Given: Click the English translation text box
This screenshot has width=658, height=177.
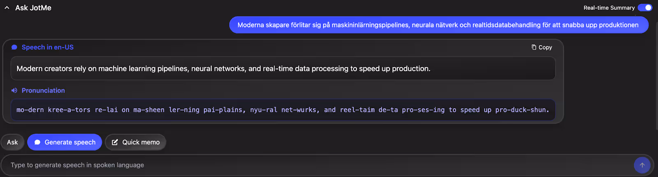Looking at the screenshot, I should [283, 68].
